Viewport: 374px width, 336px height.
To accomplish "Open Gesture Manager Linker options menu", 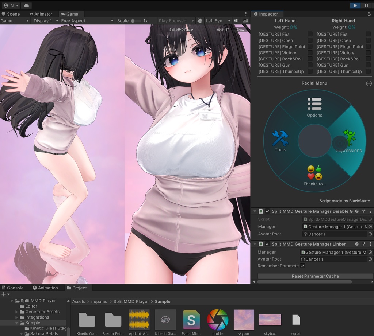I will (x=370, y=244).
